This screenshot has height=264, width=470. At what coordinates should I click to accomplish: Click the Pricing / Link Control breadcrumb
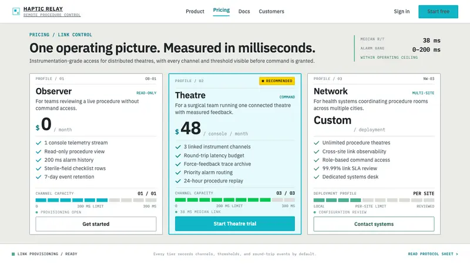(61, 35)
